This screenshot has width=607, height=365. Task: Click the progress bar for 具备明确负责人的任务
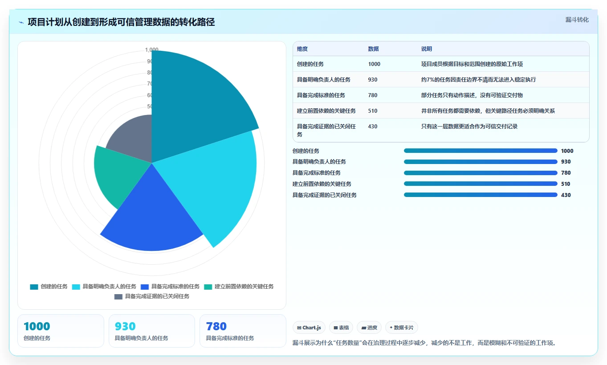[x=481, y=162]
